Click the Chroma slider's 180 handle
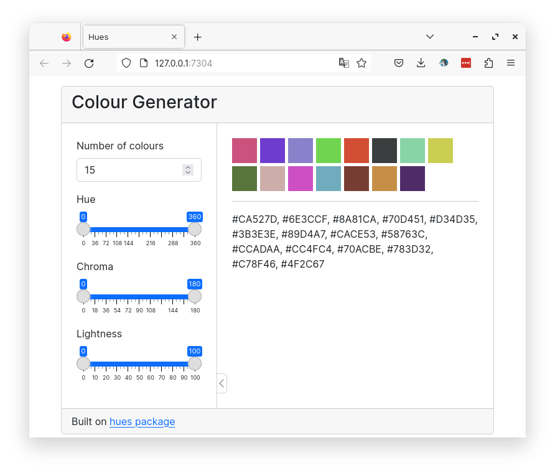555x473 pixels. 195,296
